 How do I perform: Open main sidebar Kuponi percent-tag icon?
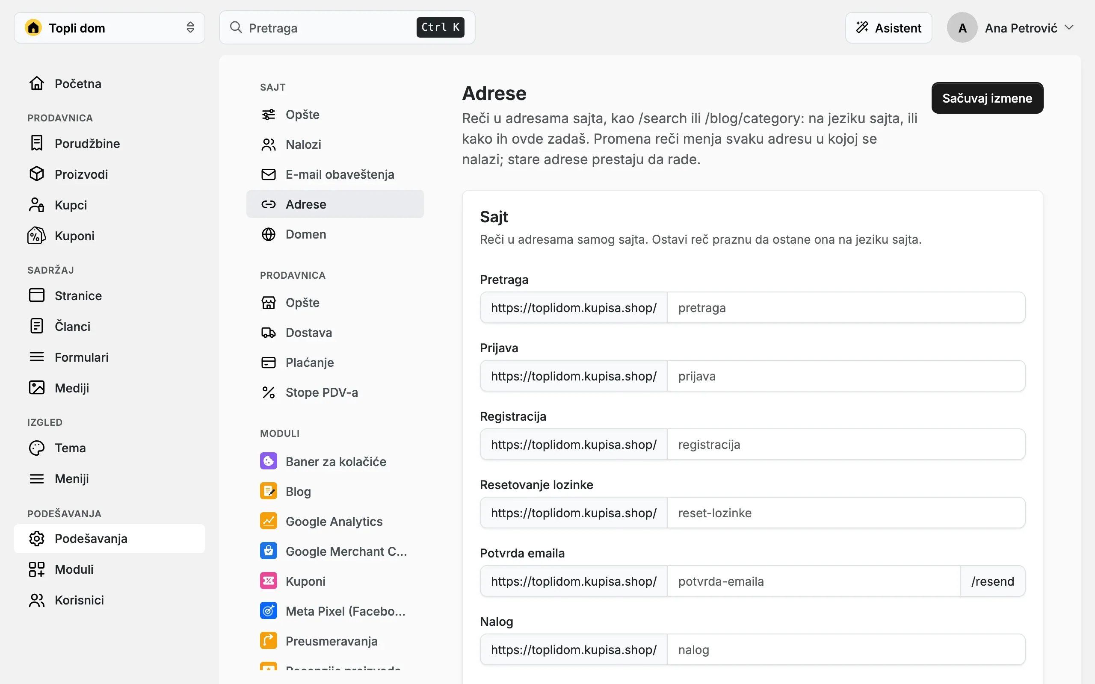[x=37, y=235]
